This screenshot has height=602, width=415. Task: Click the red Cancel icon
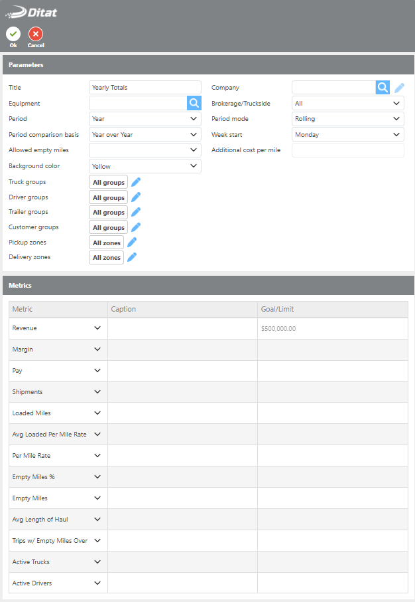click(x=36, y=34)
